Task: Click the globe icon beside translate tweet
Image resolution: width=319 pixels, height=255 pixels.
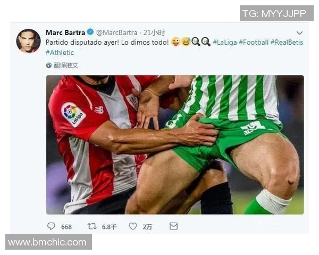Action: [48, 65]
